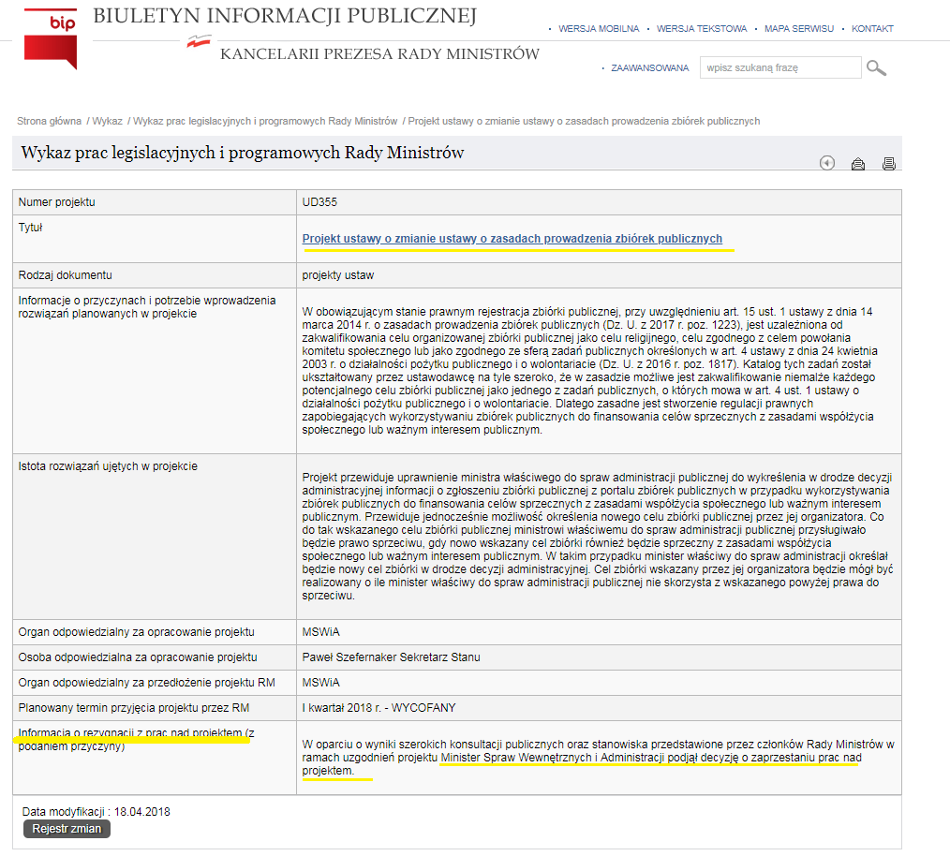Select 'MSWiA' in the opracowanie projektu row
950x856 pixels.
pyautogui.click(x=321, y=632)
